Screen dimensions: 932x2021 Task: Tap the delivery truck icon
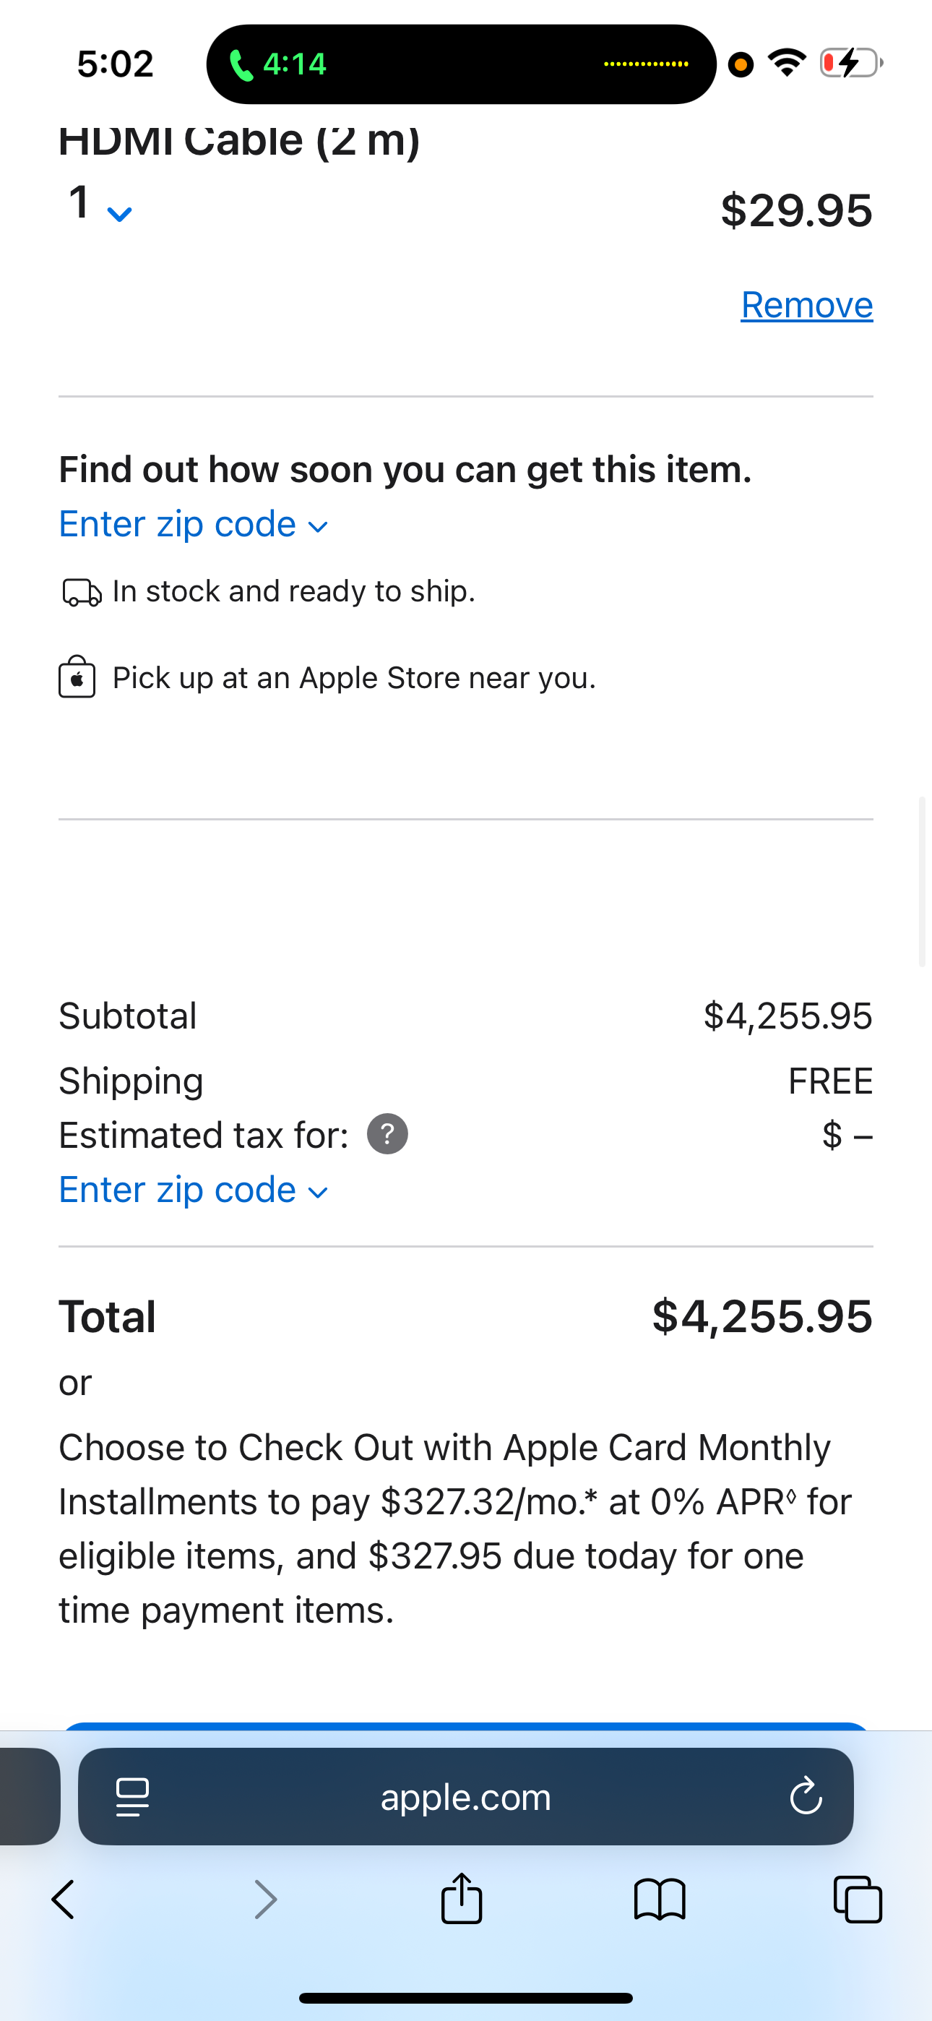tap(82, 592)
